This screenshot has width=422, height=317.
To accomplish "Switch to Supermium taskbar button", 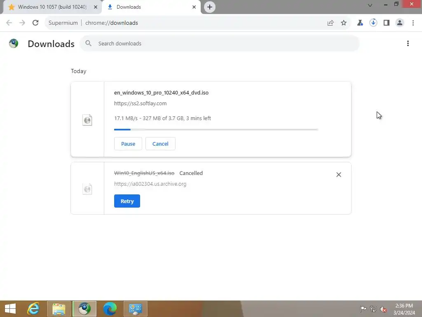I will [84, 309].
